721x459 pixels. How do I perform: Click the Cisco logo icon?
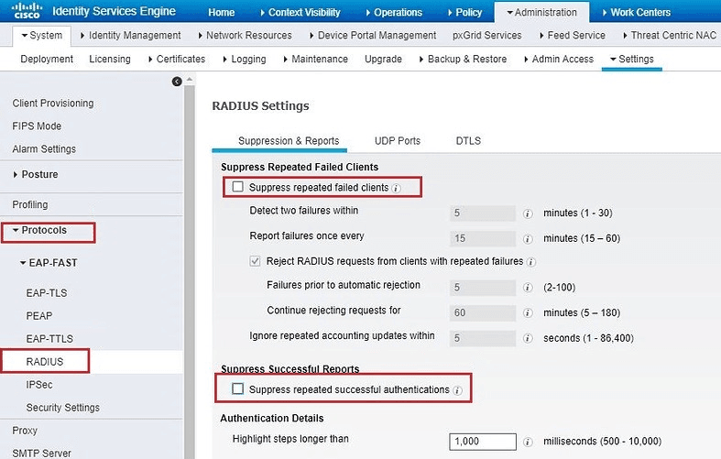27,12
